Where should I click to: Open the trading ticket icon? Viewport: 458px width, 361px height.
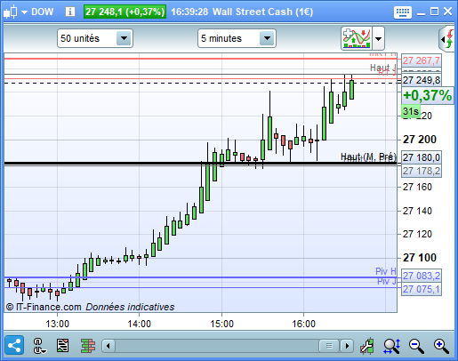[62, 346]
